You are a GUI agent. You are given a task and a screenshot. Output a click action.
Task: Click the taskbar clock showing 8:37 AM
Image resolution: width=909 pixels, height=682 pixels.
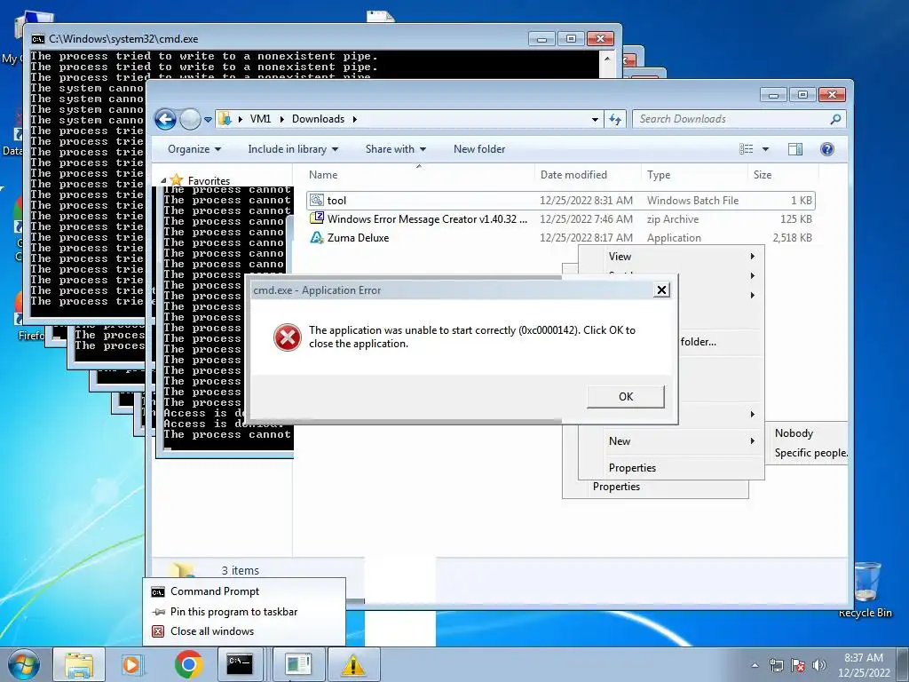864,665
